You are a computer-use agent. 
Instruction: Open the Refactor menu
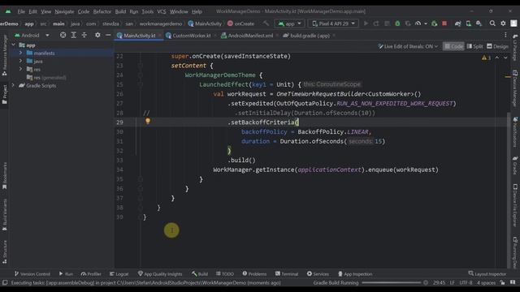coord(102,11)
